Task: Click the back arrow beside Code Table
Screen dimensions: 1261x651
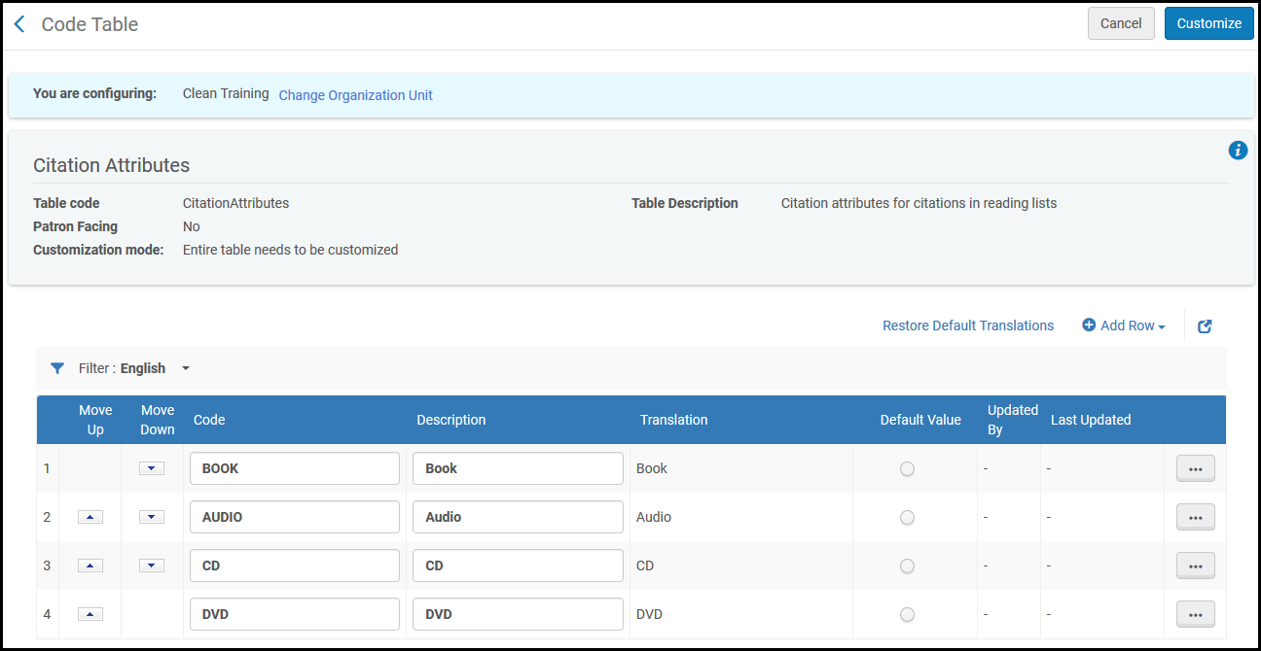Action: tap(19, 24)
